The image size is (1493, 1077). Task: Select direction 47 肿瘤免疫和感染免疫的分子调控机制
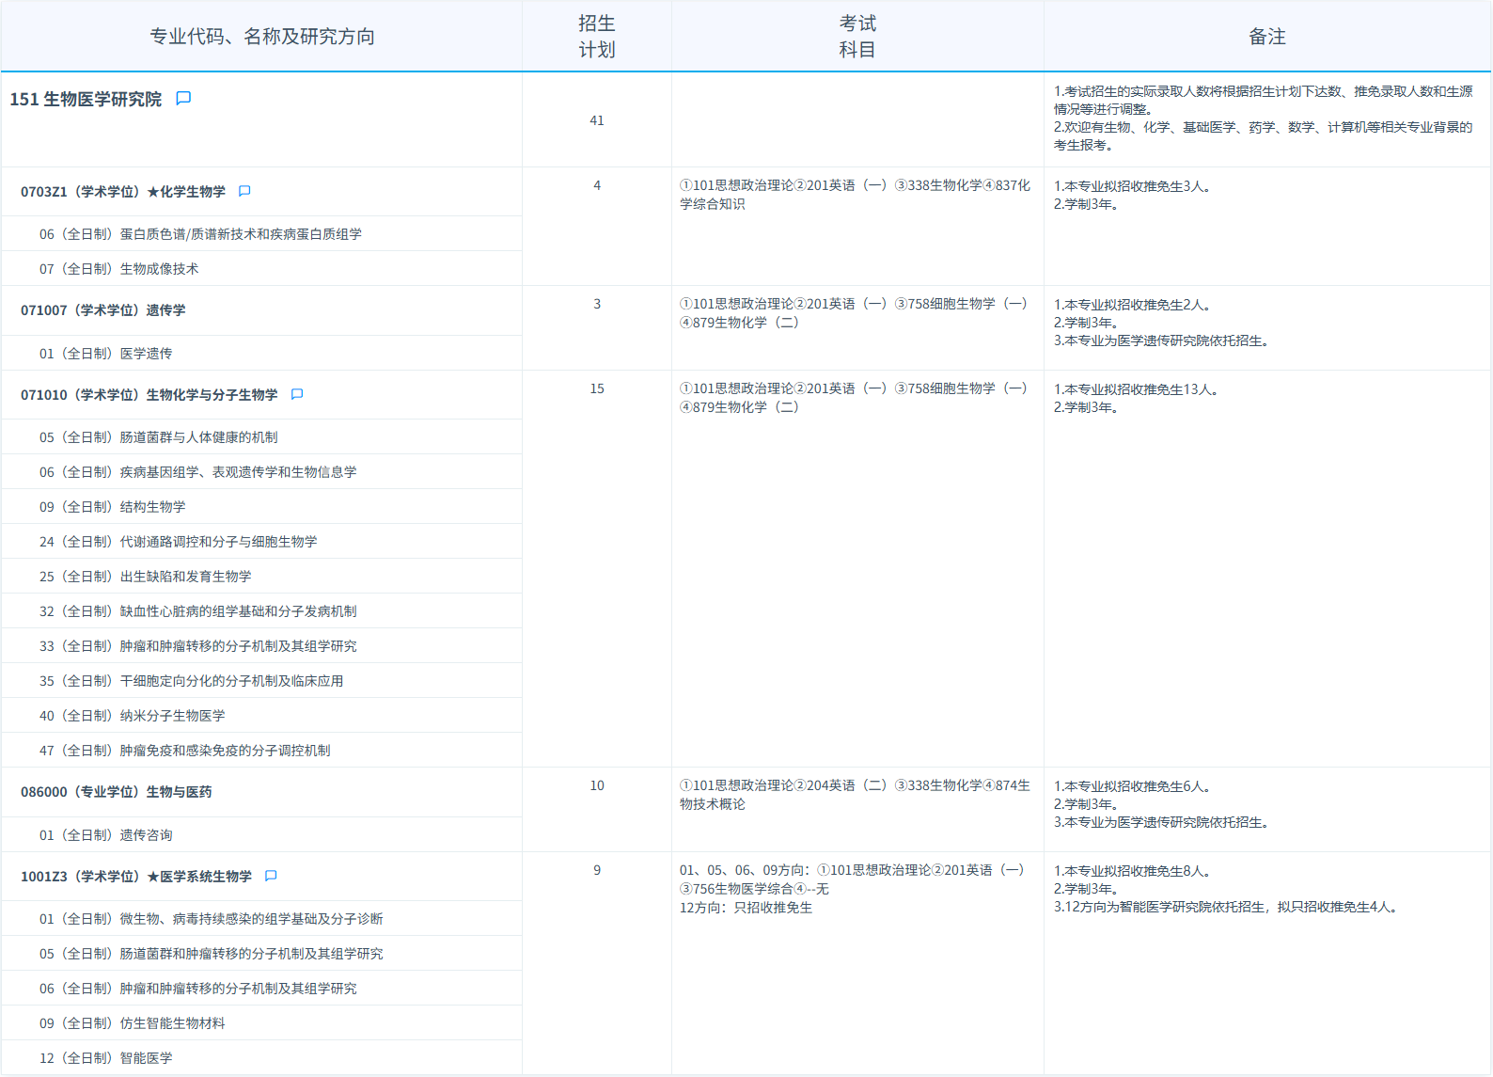click(185, 751)
